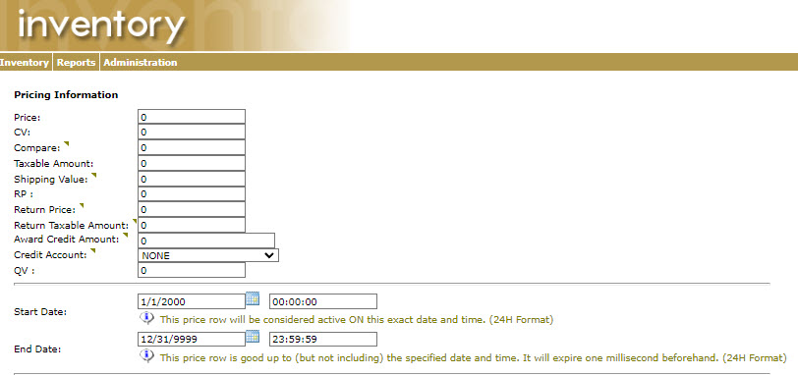798x375 pixels.
Task: Click the 'Shipping Value:' label
Action: (51, 179)
